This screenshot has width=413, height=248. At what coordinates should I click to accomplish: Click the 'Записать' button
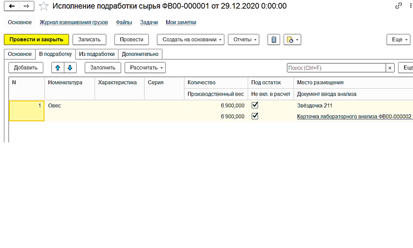(89, 39)
